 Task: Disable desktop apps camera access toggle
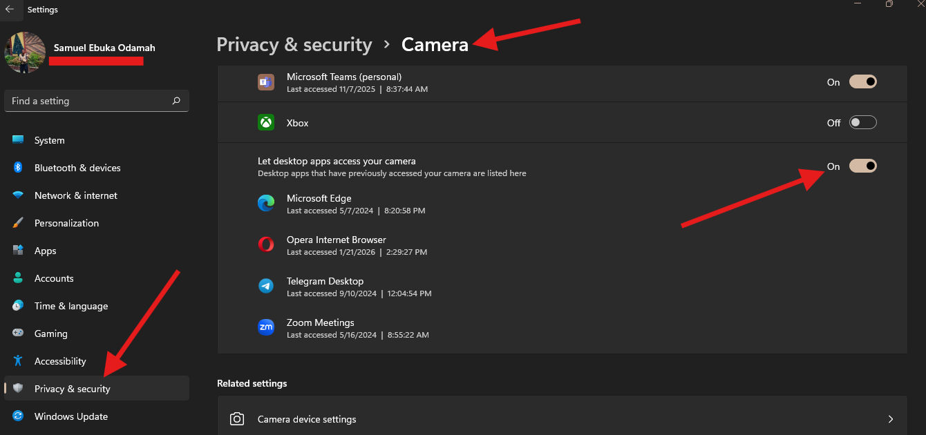(x=862, y=166)
